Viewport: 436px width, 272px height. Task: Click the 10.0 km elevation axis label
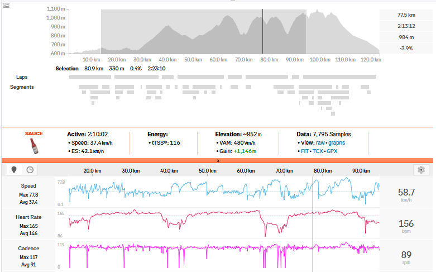click(x=91, y=60)
